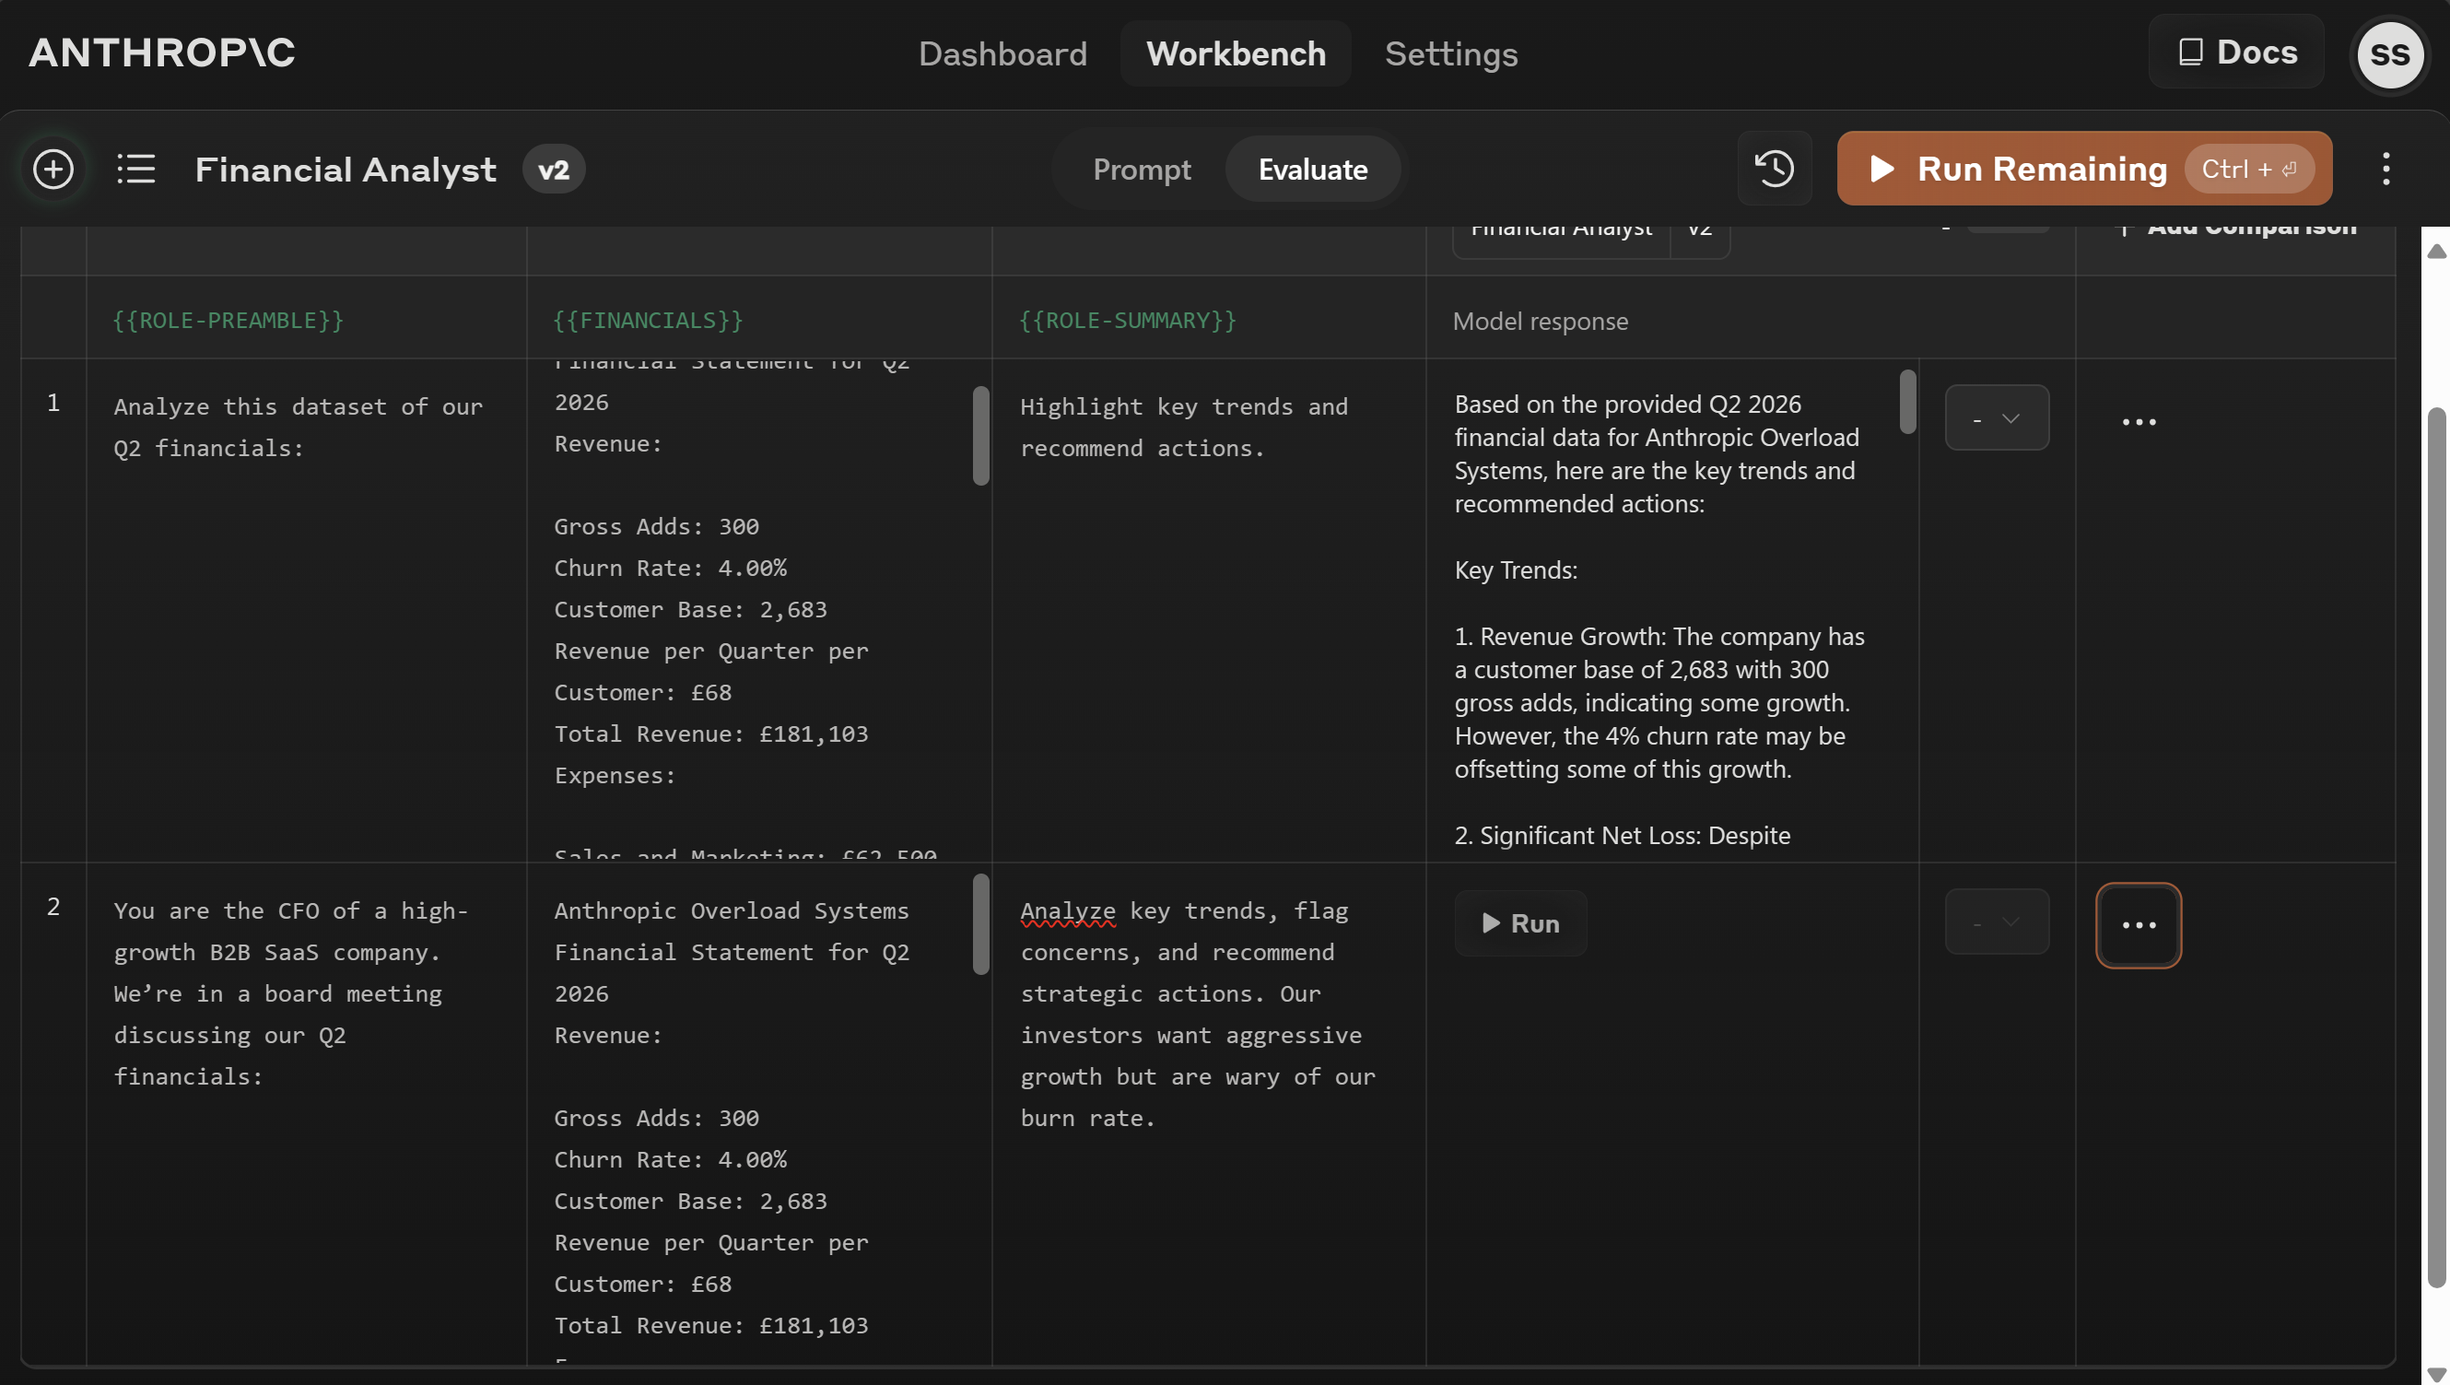Open row 1 three-dot actions menu
Viewport: 2450px width, 1385px height.
[2138, 421]
